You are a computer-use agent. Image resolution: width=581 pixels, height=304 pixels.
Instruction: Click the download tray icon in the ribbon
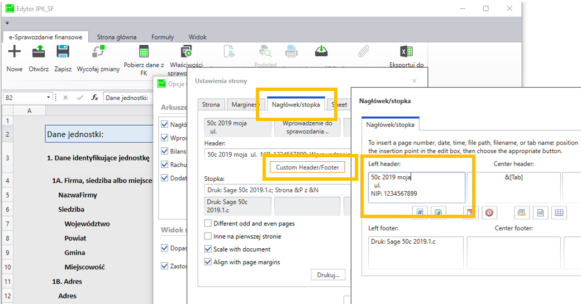[x=321, y=51]
